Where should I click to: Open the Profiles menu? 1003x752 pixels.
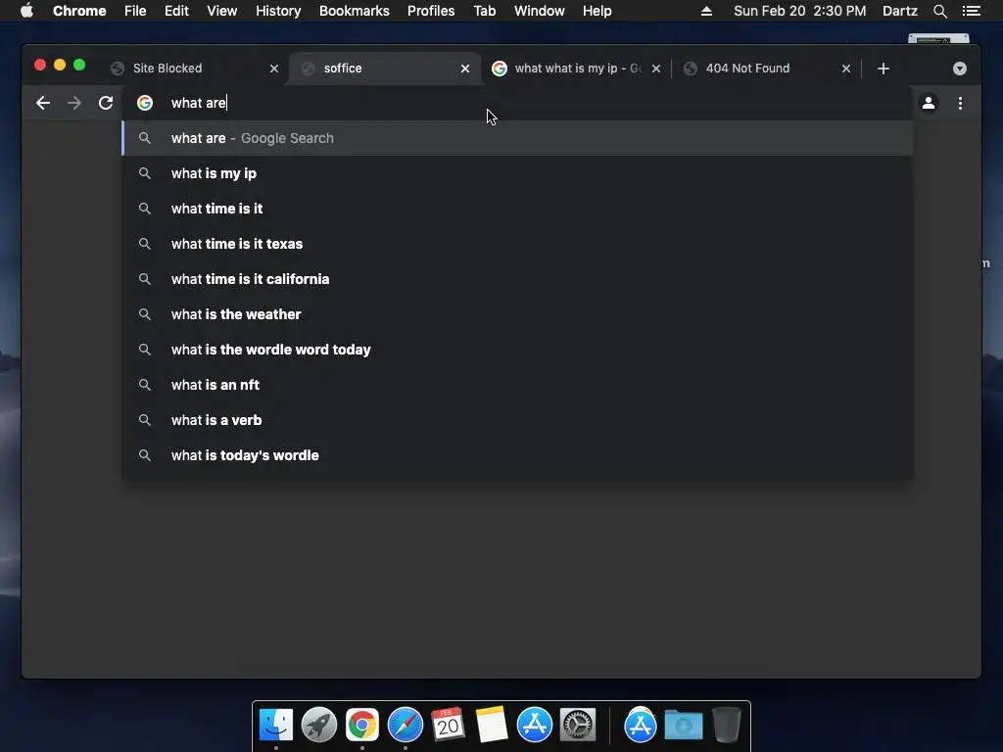tap(431, 11)
